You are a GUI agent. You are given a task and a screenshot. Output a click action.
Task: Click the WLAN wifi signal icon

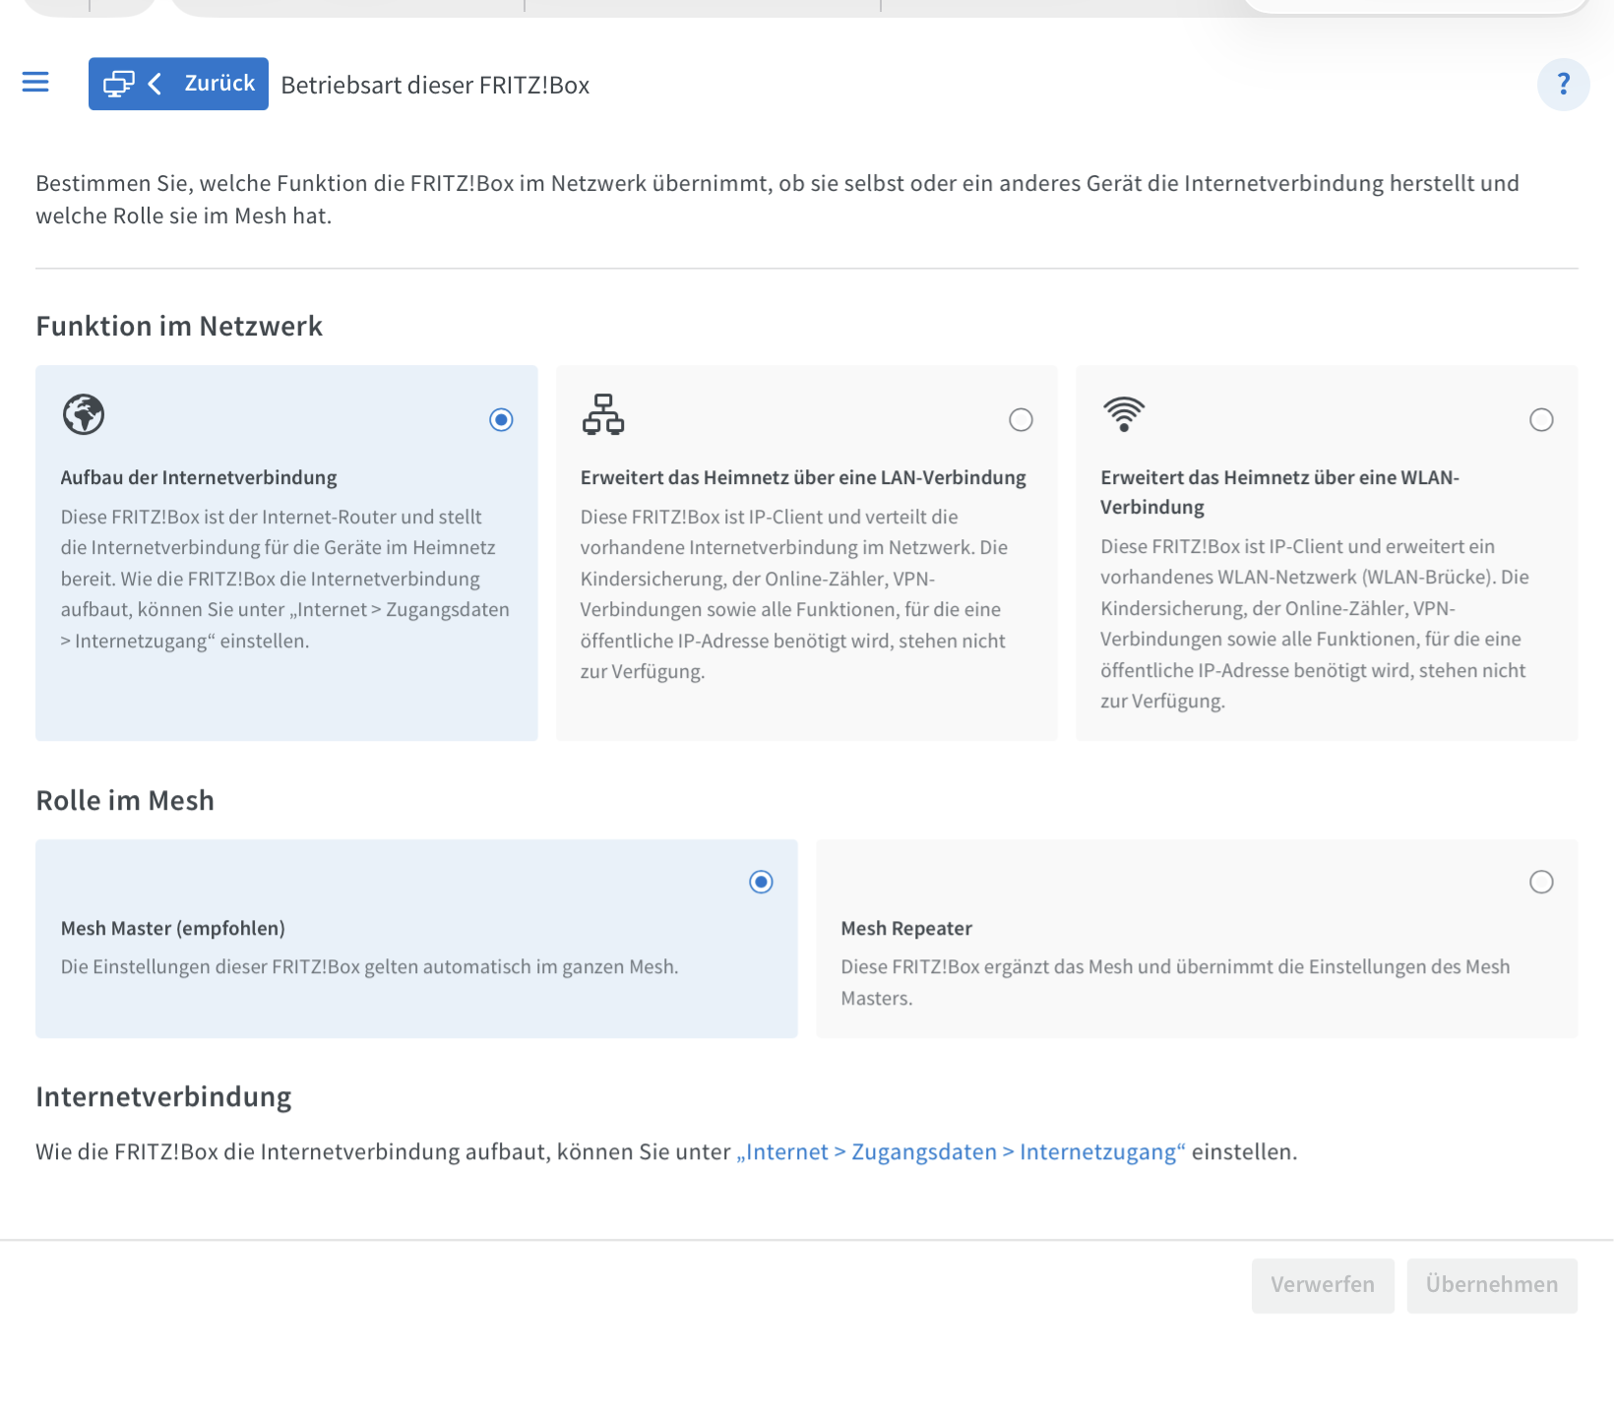[x=1124, y=414]
